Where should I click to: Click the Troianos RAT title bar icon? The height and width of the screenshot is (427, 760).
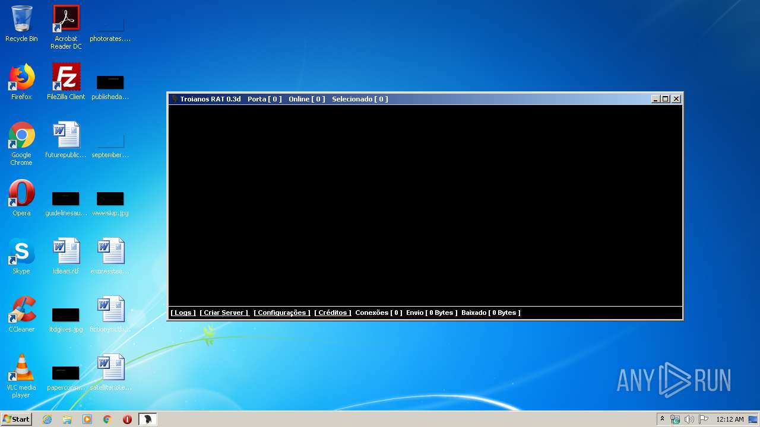pos(175,99)
